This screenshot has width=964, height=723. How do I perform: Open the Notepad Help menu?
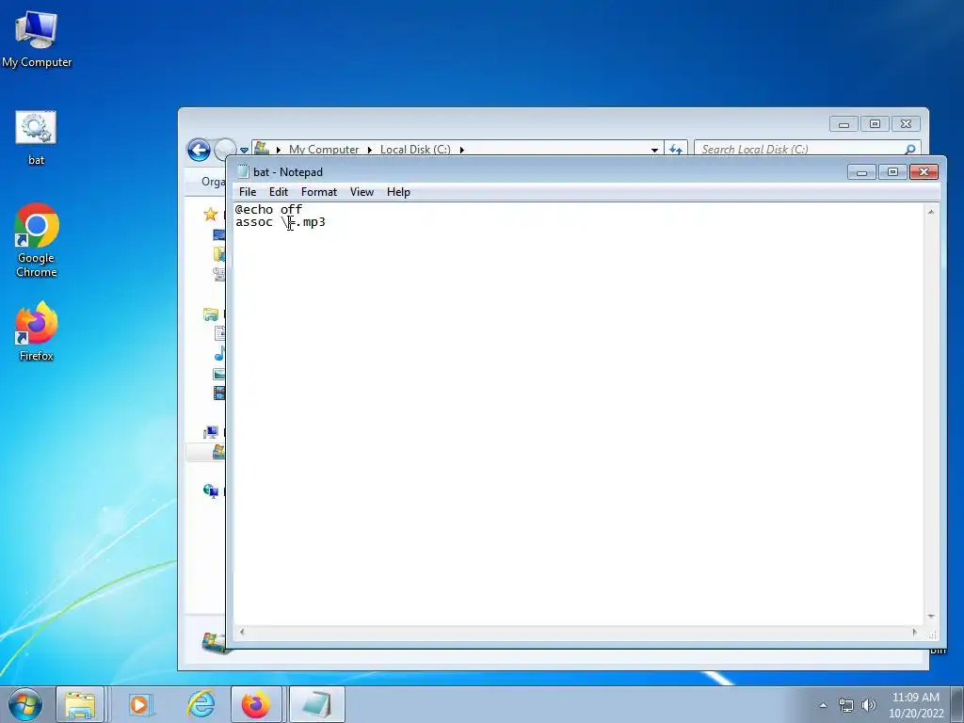tap(398, 192)
